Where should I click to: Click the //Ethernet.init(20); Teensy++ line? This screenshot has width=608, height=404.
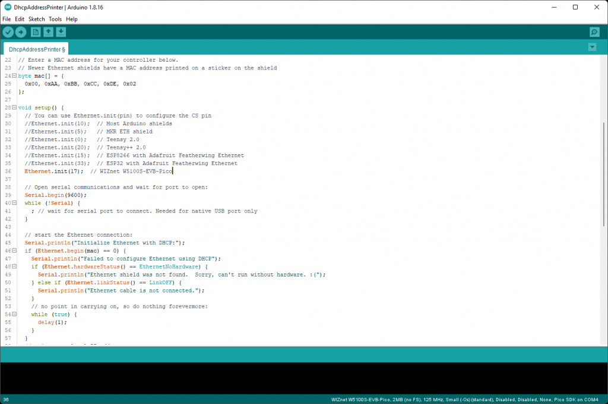click(85, 148)
